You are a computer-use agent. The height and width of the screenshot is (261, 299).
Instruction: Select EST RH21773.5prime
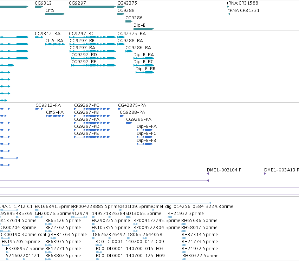pos(200,242)
